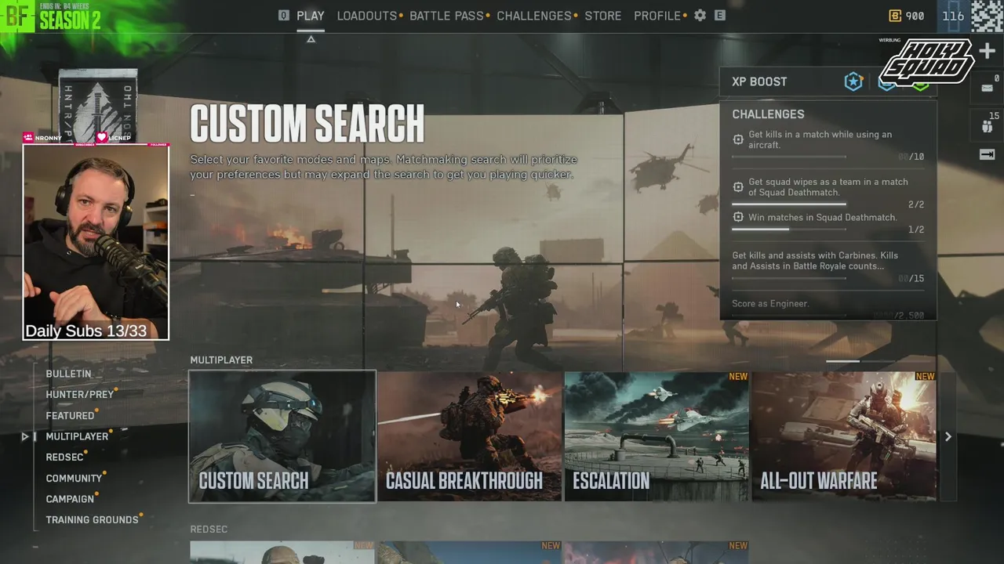Image resolution: width=1004 pixels, height=564 pixels.
Task: Choose the All-Out Warfare mode tile
Action: tap(844, 436)
